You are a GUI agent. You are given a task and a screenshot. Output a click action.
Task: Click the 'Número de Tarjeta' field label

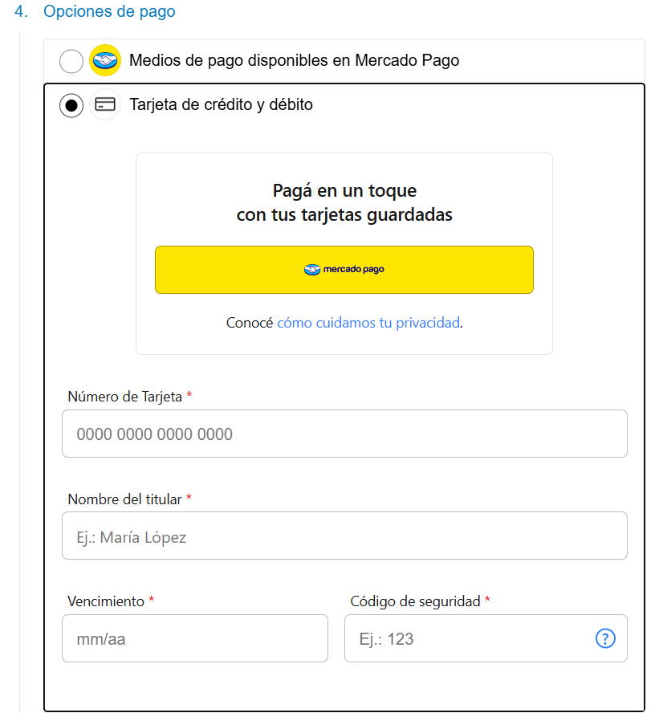[x=125, y=397]
